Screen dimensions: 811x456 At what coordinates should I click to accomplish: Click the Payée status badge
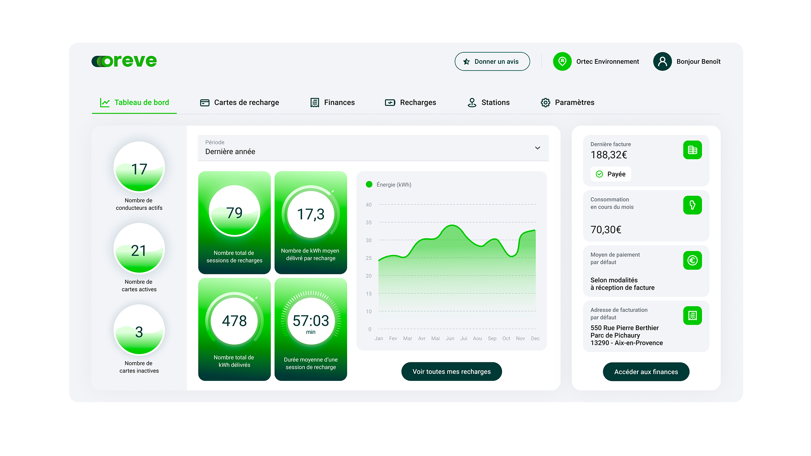611,174
